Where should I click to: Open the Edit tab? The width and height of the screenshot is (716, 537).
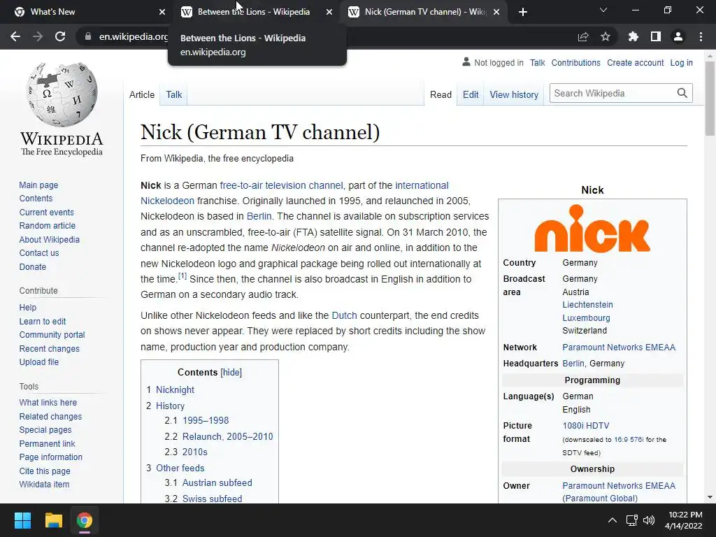[x=471, y=94]
